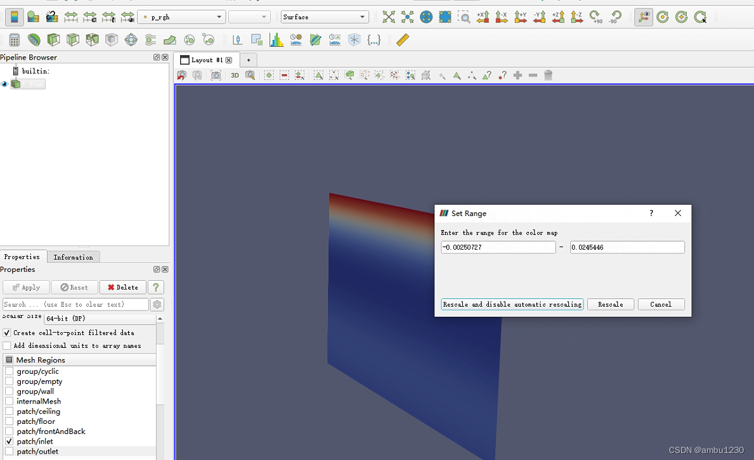Image resolution: width=754 pixels, height=460 pixels.
Task: Apply the Threshold filter icon
Action: coord(92,40)
